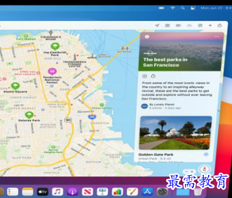Click the plus icon in Maps toolbar

210,25
